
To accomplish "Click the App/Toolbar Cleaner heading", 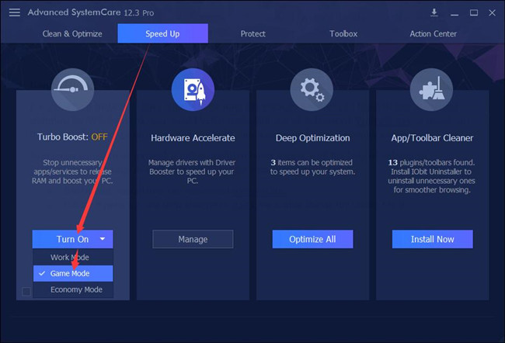I will click(432, 138).
